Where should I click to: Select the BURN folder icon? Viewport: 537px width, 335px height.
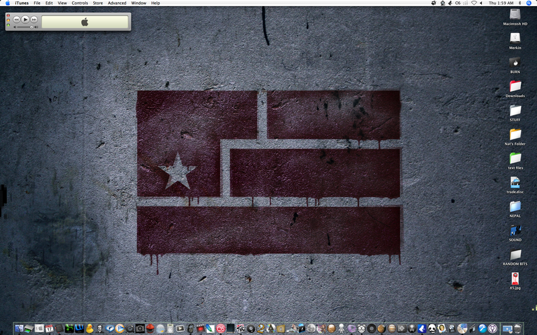[515, 62]
